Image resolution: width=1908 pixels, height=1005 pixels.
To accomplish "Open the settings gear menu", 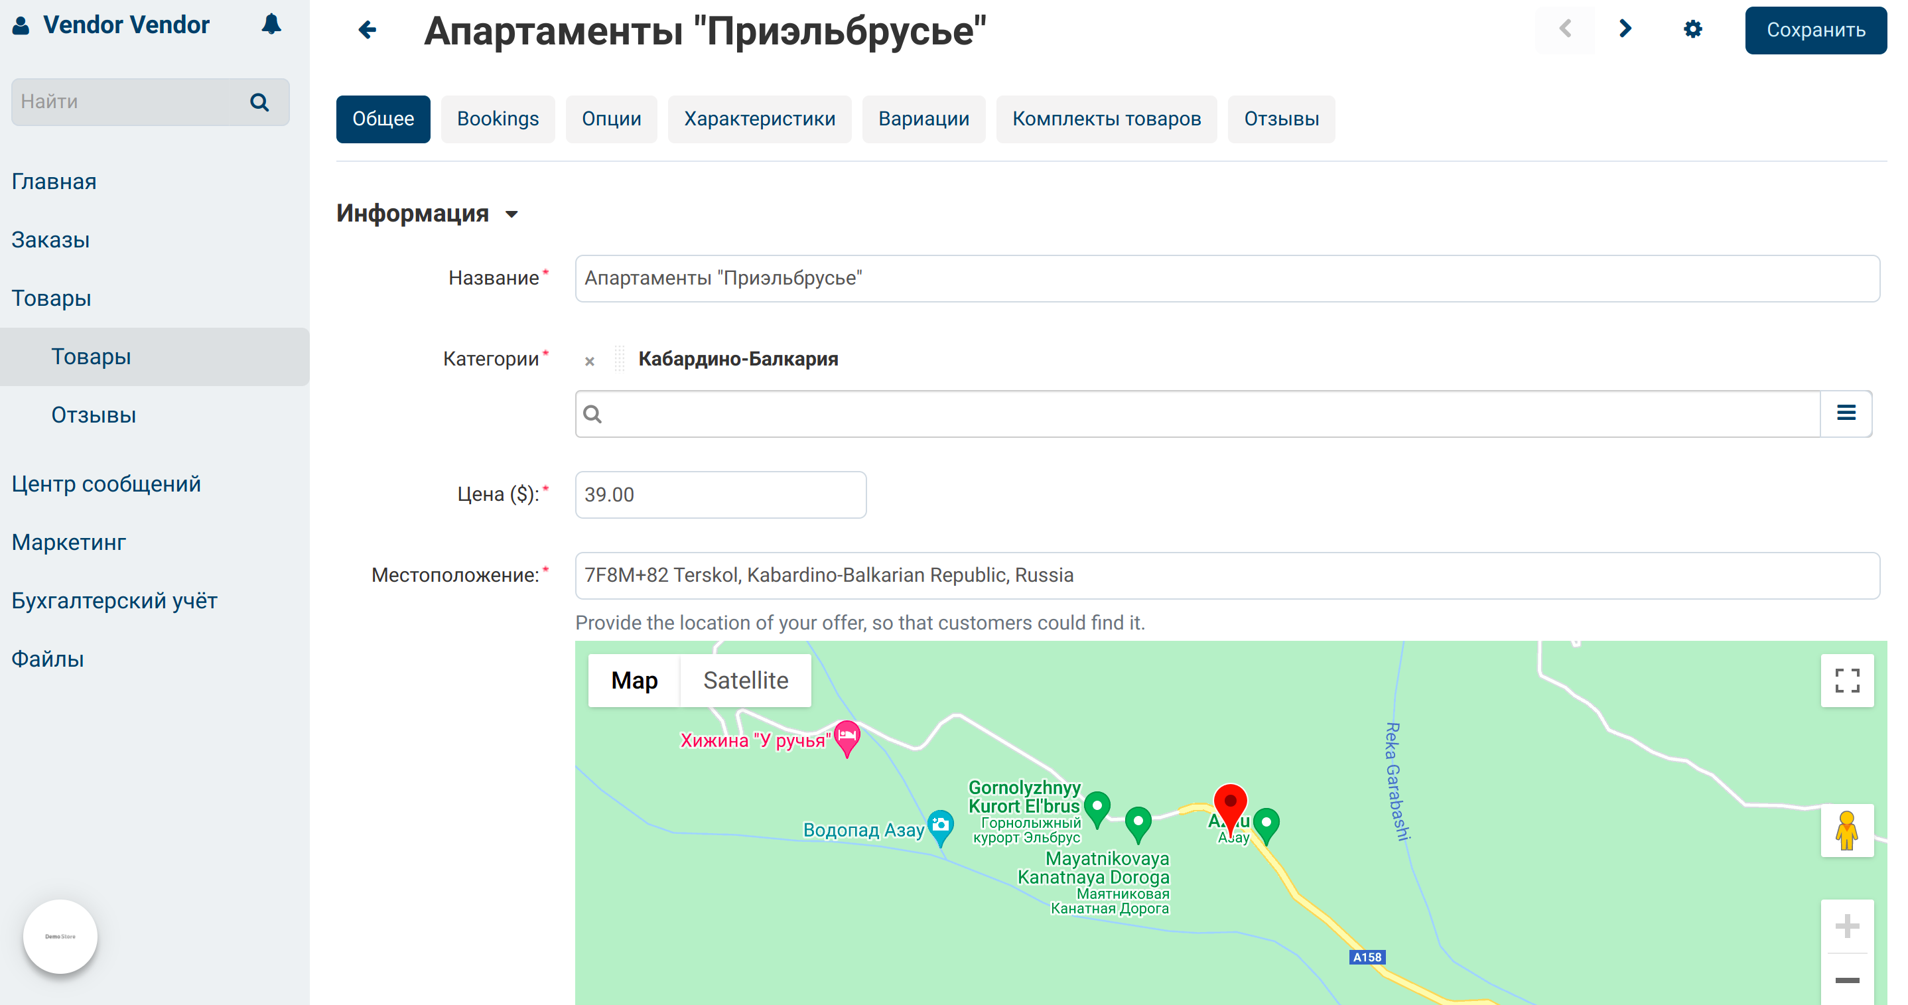I will click(x=1693, y=30).
